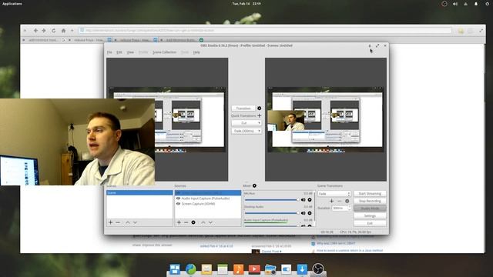Open OBS Settings button
This screenshot has height=277, width=493.
tap(370, 215)
